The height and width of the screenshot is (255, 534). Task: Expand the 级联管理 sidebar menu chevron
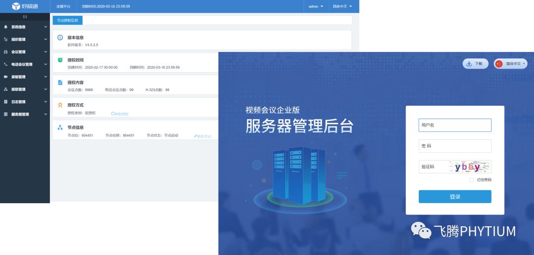45,89
